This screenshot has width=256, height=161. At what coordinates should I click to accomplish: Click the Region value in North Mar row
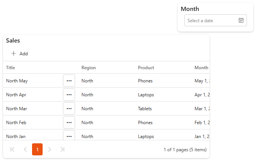click(x=87, y=109)
